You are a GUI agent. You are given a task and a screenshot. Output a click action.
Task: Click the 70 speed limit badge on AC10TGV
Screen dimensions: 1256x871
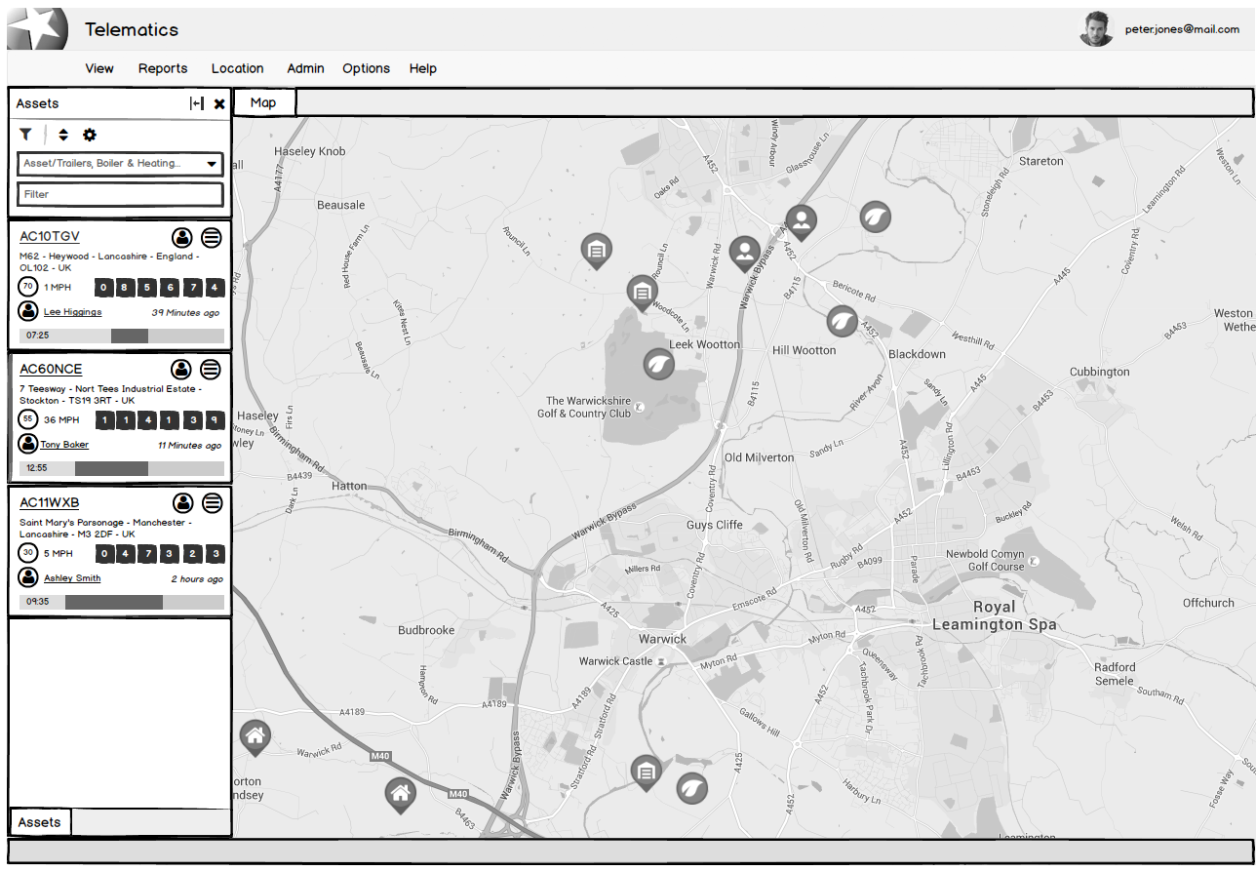tap(28, 287)
